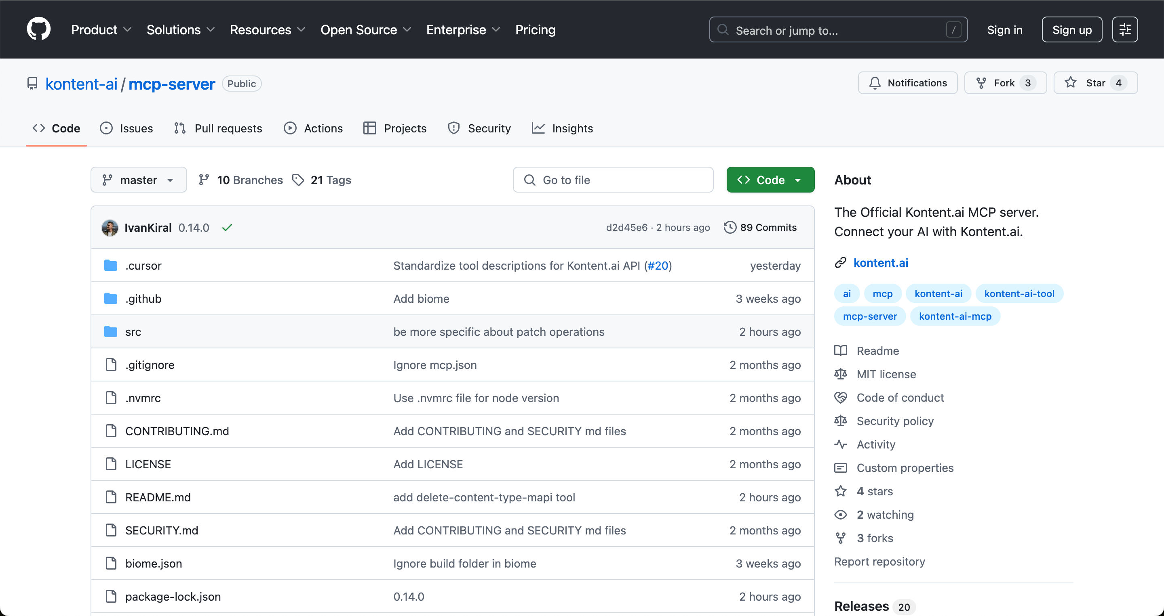Image resolution: width=1164 pixels, height=616 pixels.
Task: Click the command palette icon
Action: (x=1125, y=29)
